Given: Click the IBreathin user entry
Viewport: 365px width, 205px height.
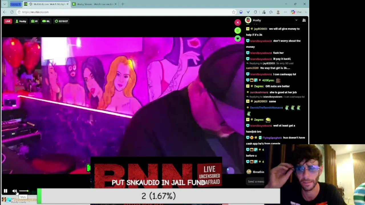Looking at the screenshot, I should click(x=255, y=172).
